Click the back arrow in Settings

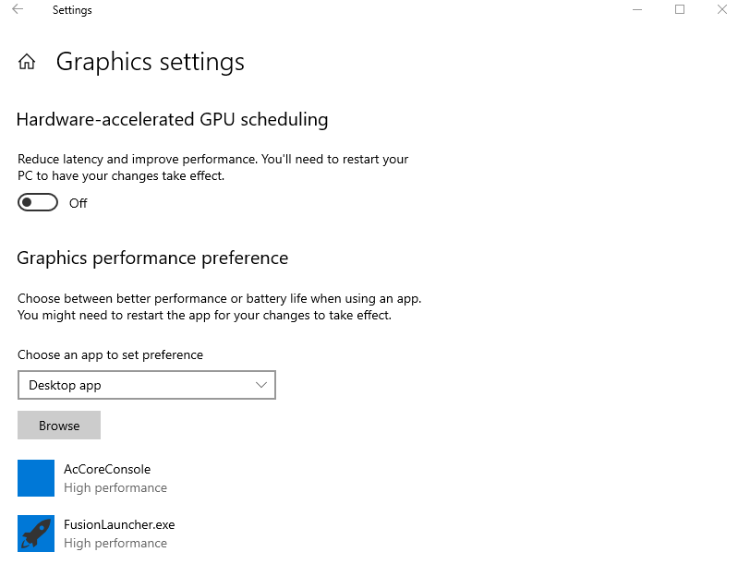pyautogui.click(x=18, y=10)
